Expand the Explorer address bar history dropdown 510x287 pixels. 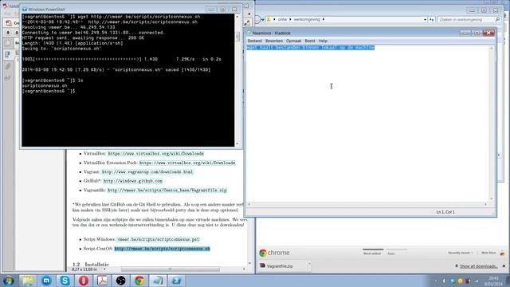(425, 19)
